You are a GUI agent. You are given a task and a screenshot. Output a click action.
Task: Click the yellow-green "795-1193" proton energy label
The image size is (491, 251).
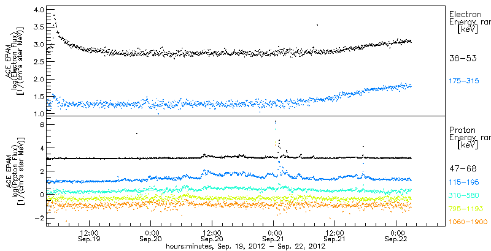466,209
